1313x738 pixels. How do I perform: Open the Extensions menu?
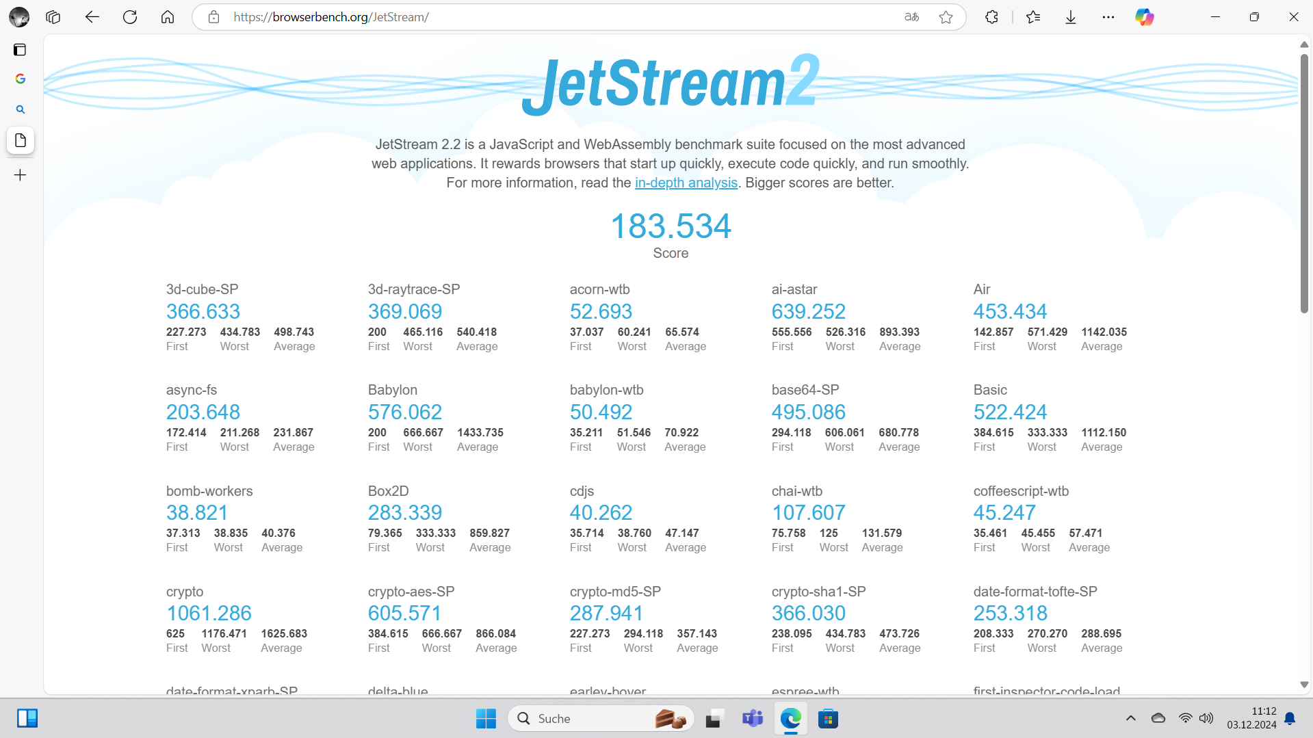tap(991, 17)
